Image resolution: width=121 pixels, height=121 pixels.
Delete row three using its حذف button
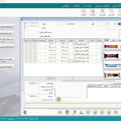(x=26, y=51)
